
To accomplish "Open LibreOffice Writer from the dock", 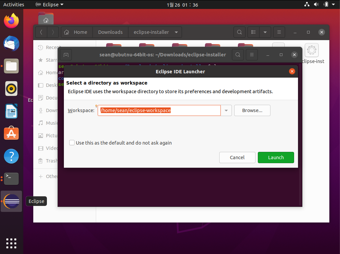I will 11,111.
